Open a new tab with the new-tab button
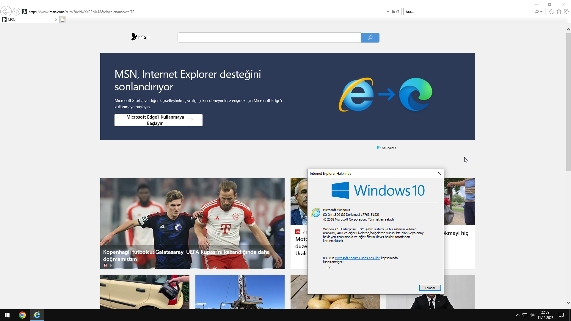 point(62,20)
